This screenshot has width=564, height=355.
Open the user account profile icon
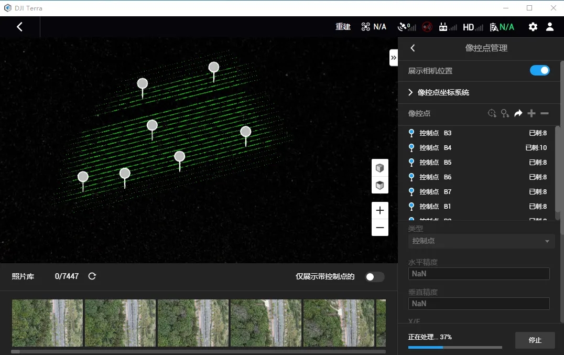pos(549,27)
